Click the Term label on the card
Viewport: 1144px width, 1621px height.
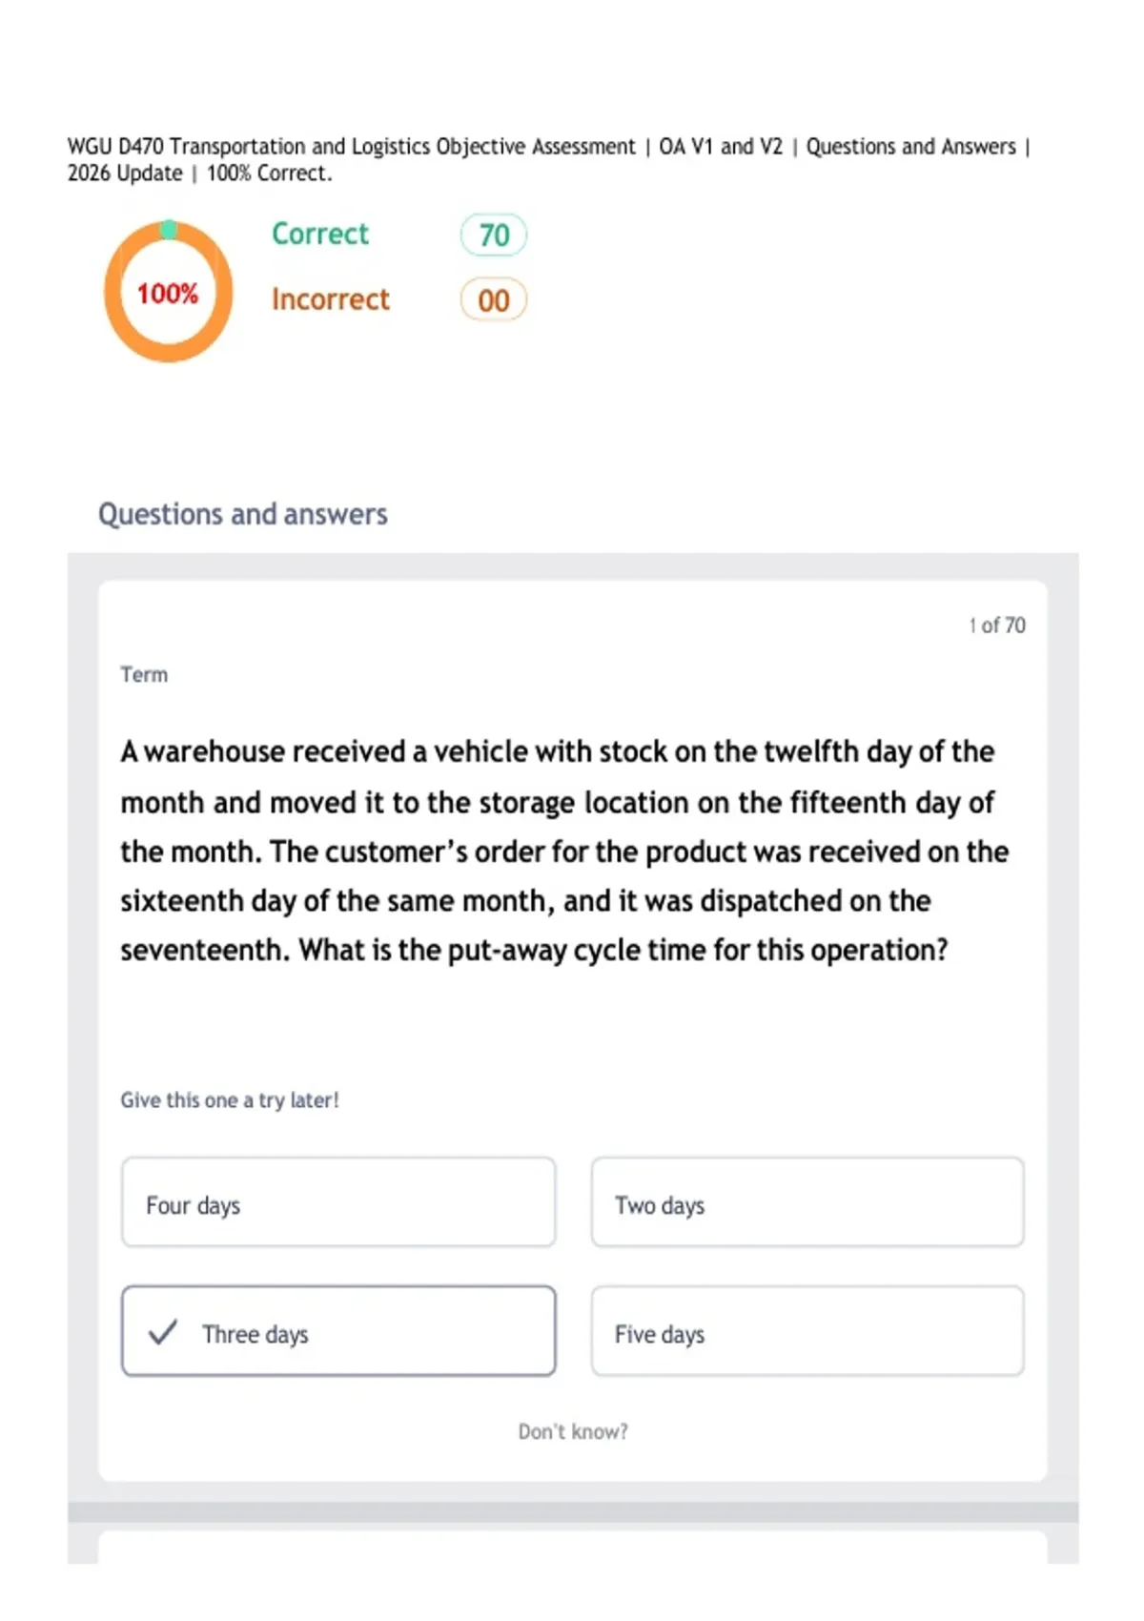tap(144, 675)
